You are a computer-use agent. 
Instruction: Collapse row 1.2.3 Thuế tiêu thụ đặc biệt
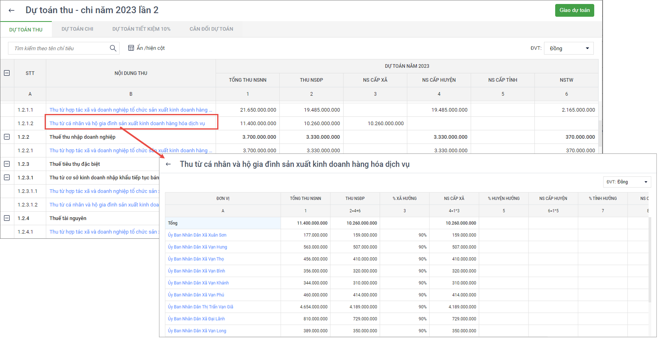pos(7,164)
